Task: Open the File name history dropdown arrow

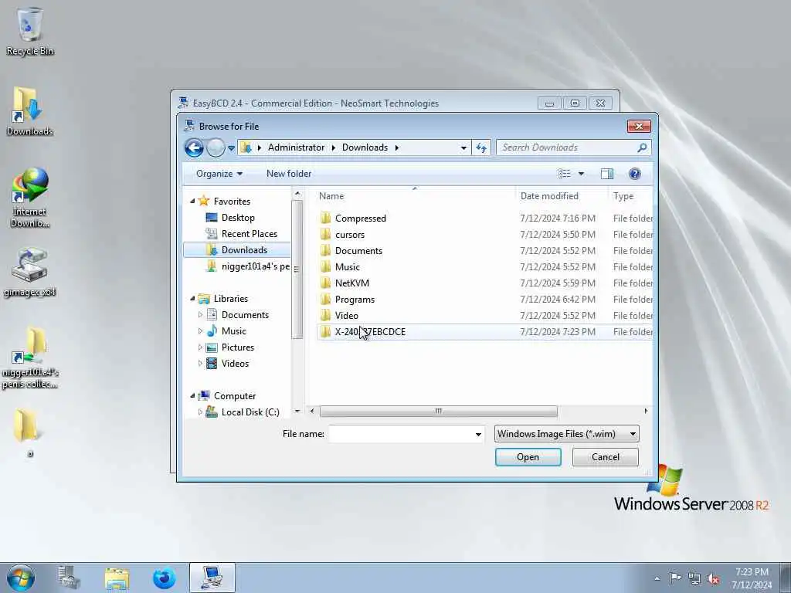Action: 478,434
